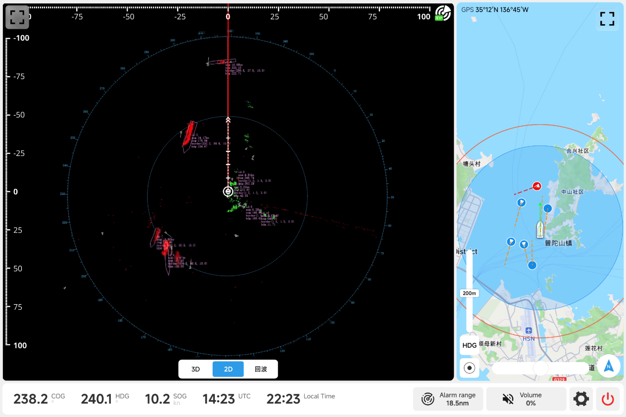
Task: Click the GPS coordinates readout
Action: click(x=495, y=9)
